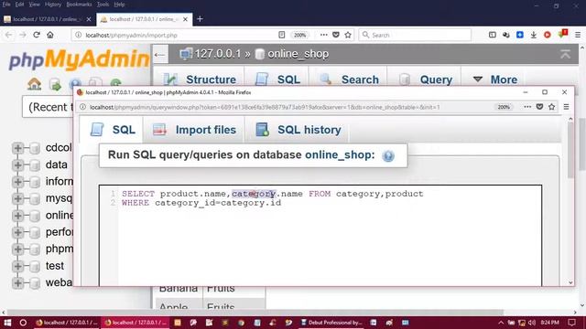This screenshot has width=586, height=329.
Task: Toggle reader view icon in address bar
Action: point(281,35)
